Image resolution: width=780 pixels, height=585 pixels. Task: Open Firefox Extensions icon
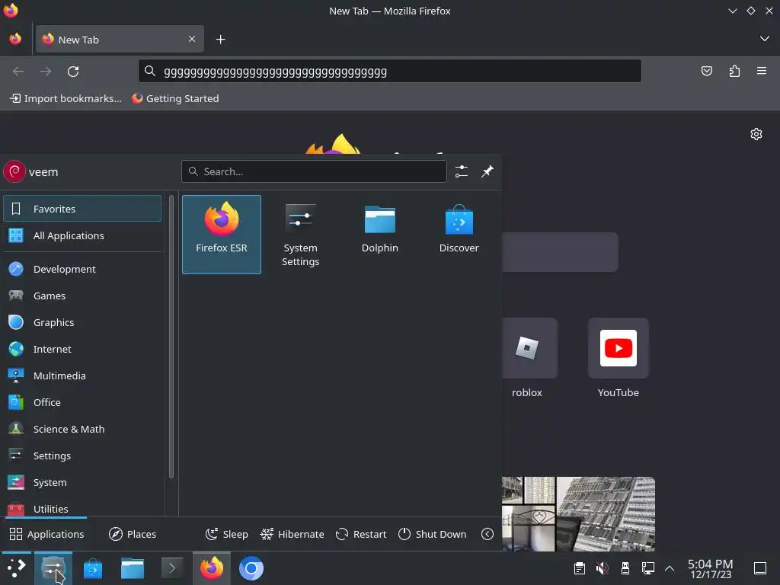[x=734, y=71]
